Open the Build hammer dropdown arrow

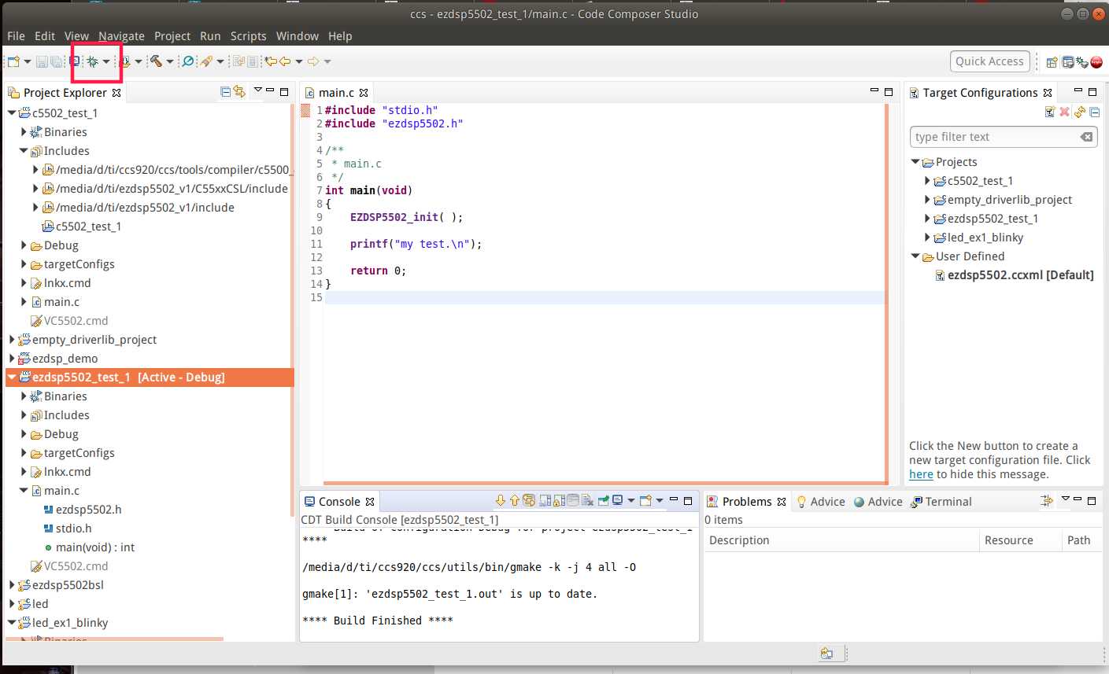click(x=170, y=61)
